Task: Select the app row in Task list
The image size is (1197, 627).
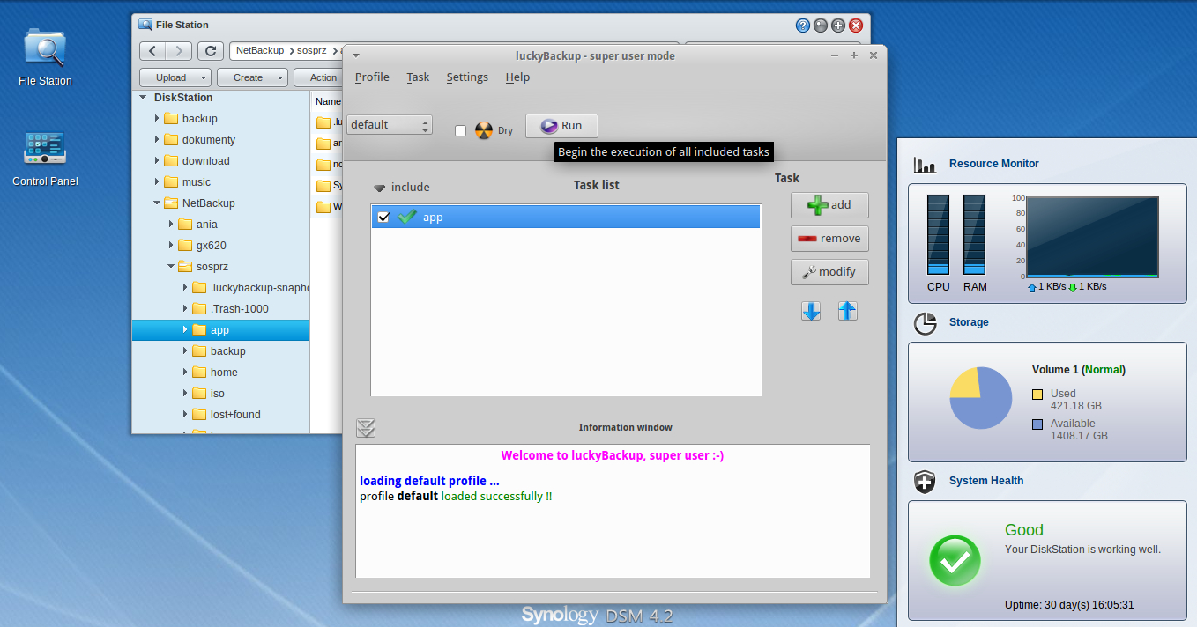Action: click(x=566, y=217)
